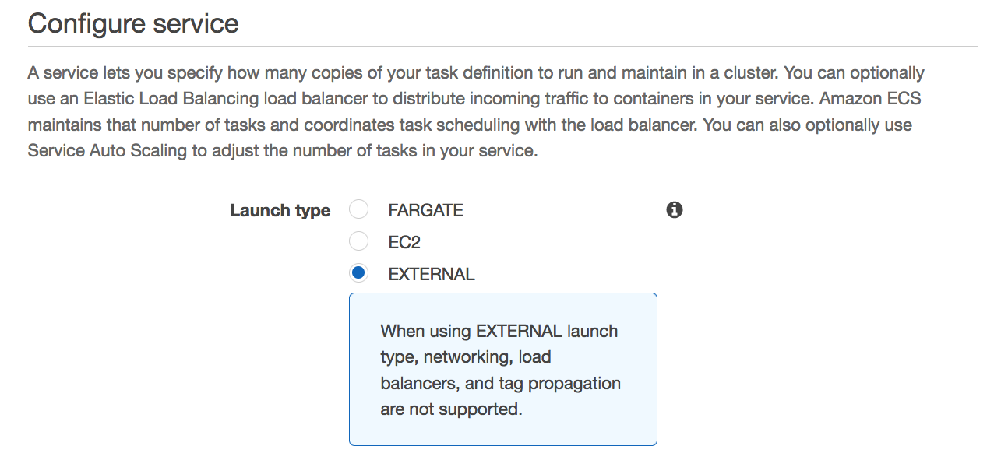Click "When using EXTERNAL launch" notice line
The image size is (1001, 460).
pyautogui.click(x=499, y=331)
